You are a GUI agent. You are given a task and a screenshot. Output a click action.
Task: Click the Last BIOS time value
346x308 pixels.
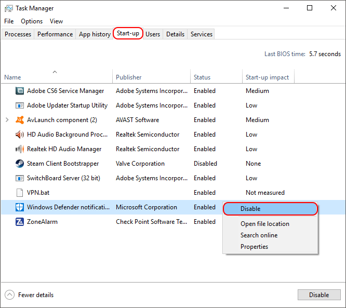[x=325, y=54]
